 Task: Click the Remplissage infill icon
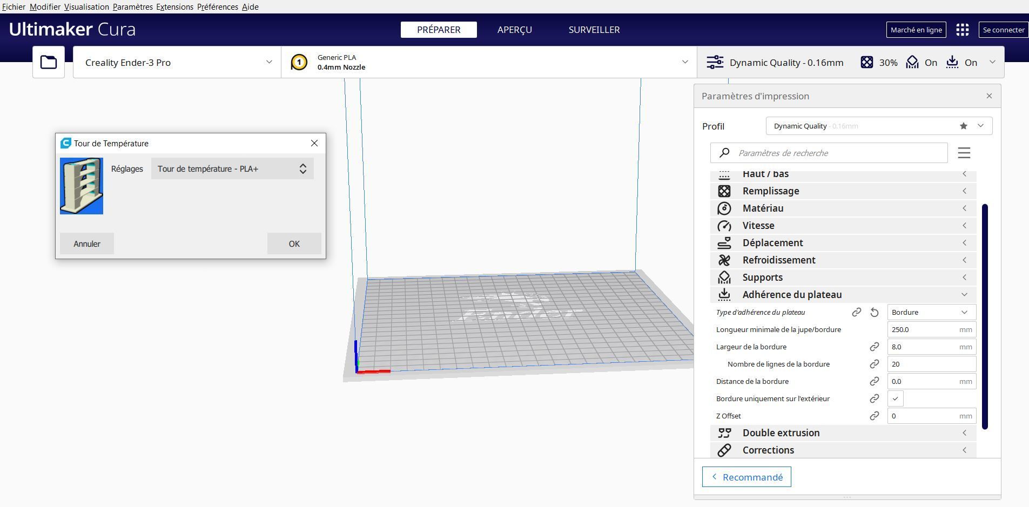click(x=724, y=191)
